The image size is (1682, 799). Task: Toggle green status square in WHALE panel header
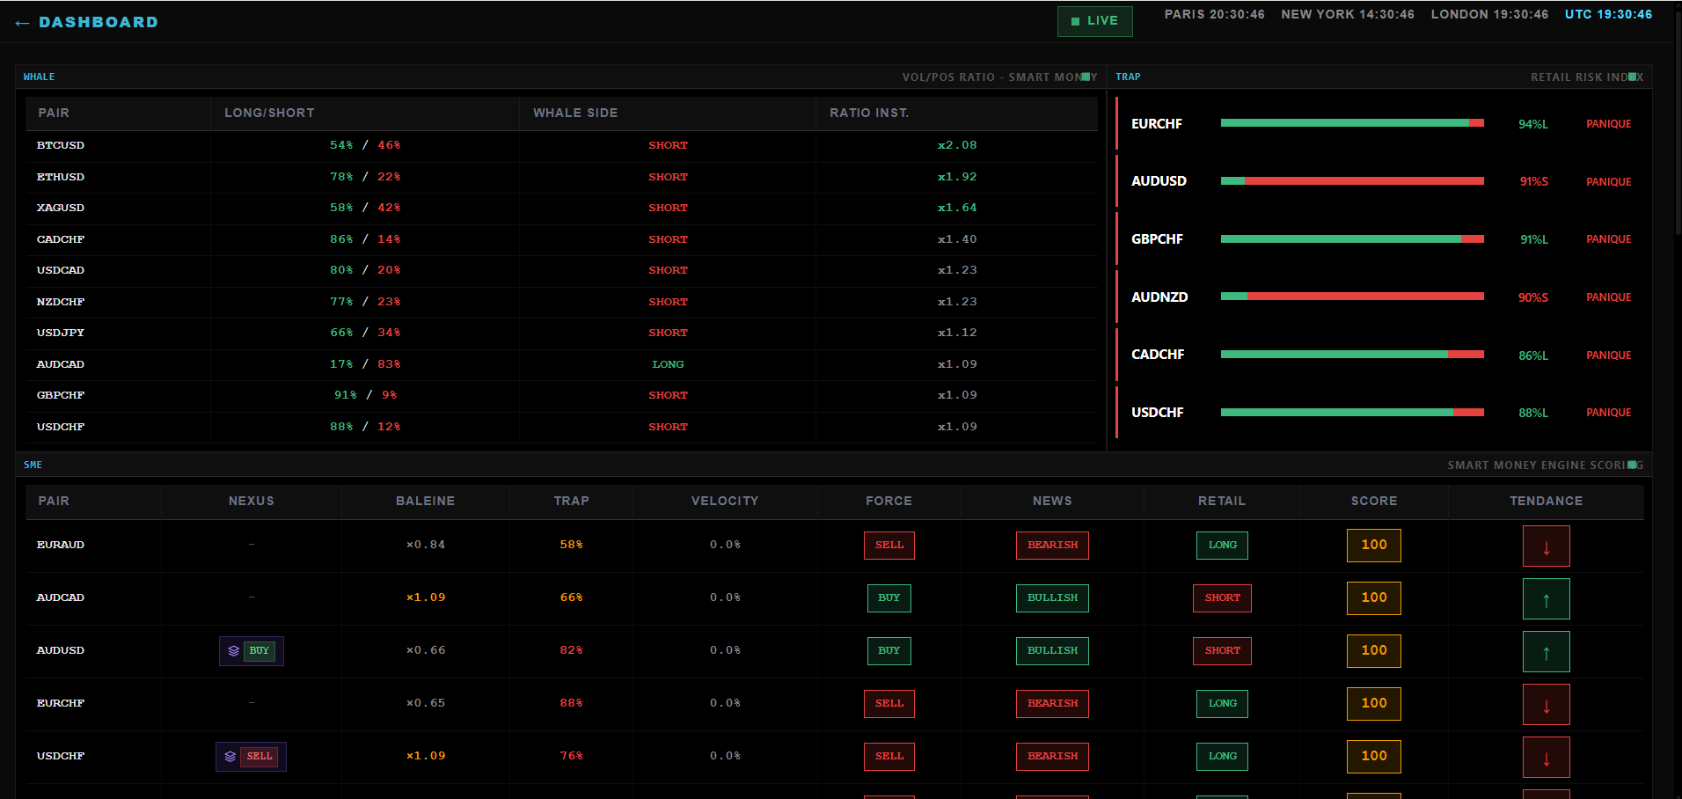[x=1086, y=77]
